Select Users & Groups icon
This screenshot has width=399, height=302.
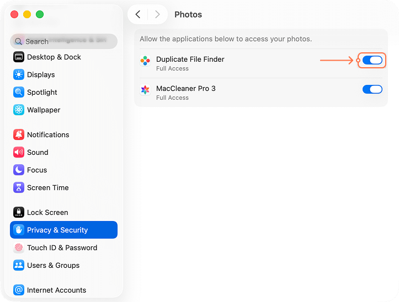click(19, 265)
